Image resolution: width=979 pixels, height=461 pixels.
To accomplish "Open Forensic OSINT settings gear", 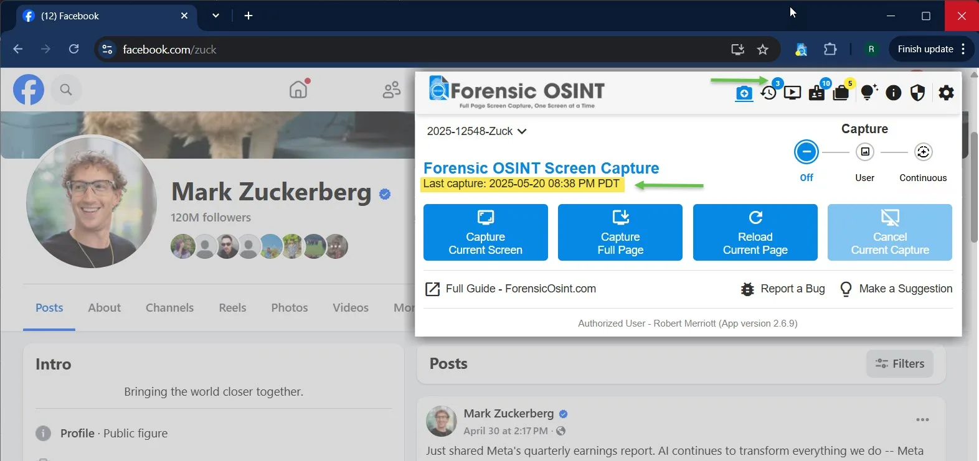I will pos(946,93).
